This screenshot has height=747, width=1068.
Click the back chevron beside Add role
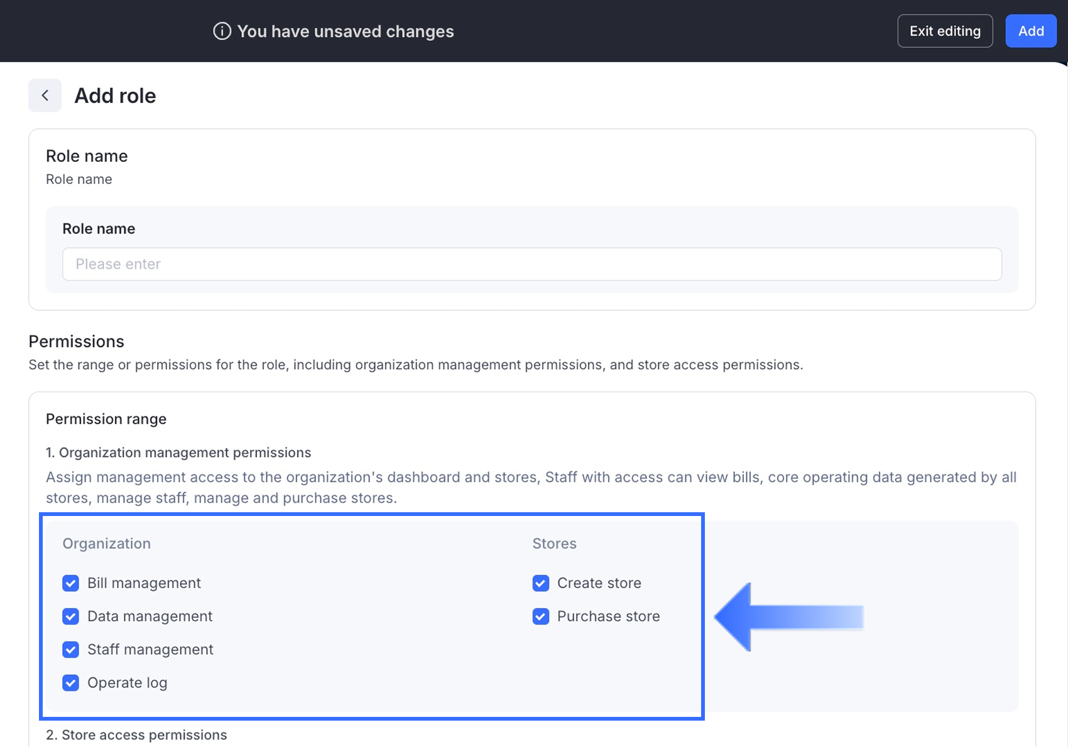[45, 95]
